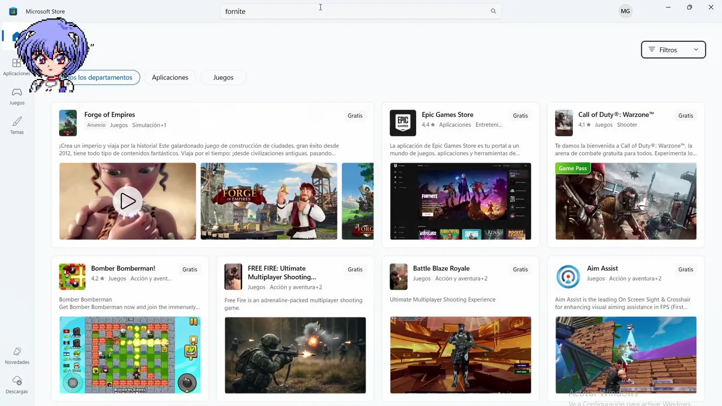Click the Forge of Empires description text
This screenshot has height=406, width=722.
point(199,149)
